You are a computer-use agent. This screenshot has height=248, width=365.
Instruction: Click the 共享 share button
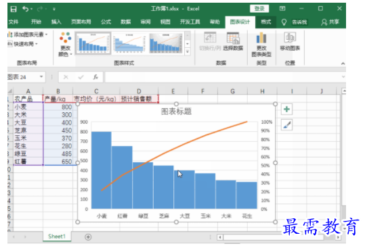(330, 22)
